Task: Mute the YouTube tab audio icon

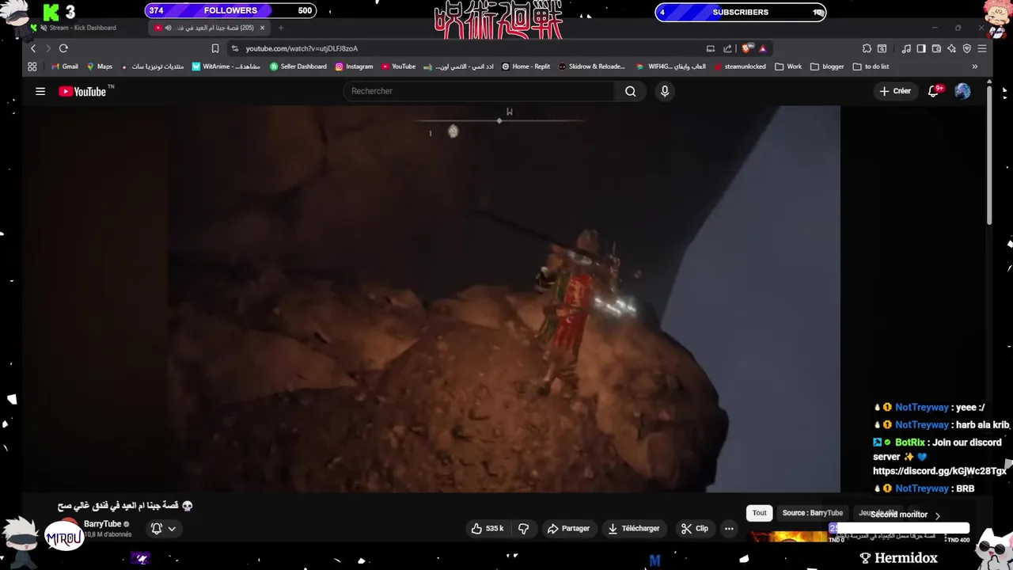Action: point(168,28)
